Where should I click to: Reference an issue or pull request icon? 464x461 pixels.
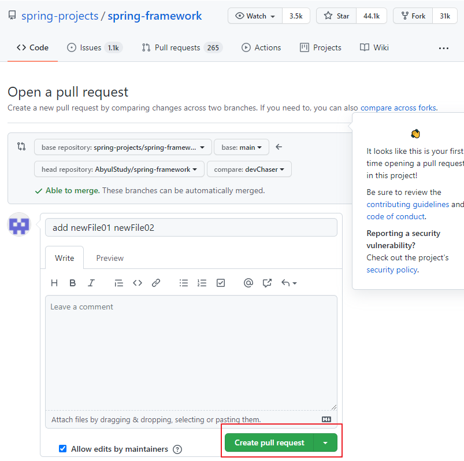tap(267, 283)
